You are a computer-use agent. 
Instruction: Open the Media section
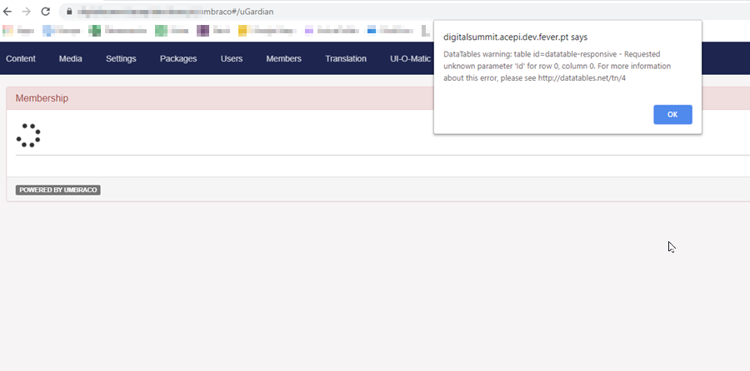[70, 59]
